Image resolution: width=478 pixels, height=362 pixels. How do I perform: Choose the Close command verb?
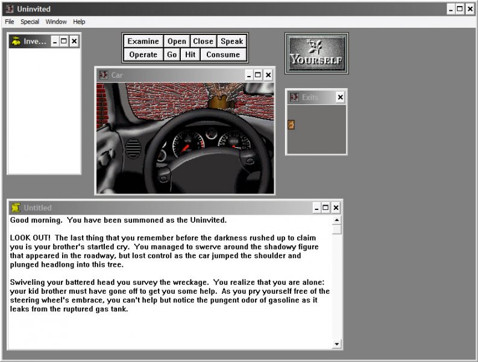pos(203,41)
